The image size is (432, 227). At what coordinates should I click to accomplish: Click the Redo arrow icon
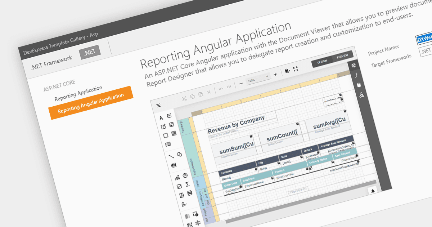229,86
